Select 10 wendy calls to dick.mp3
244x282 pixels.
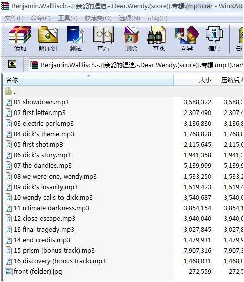point(53,197)
